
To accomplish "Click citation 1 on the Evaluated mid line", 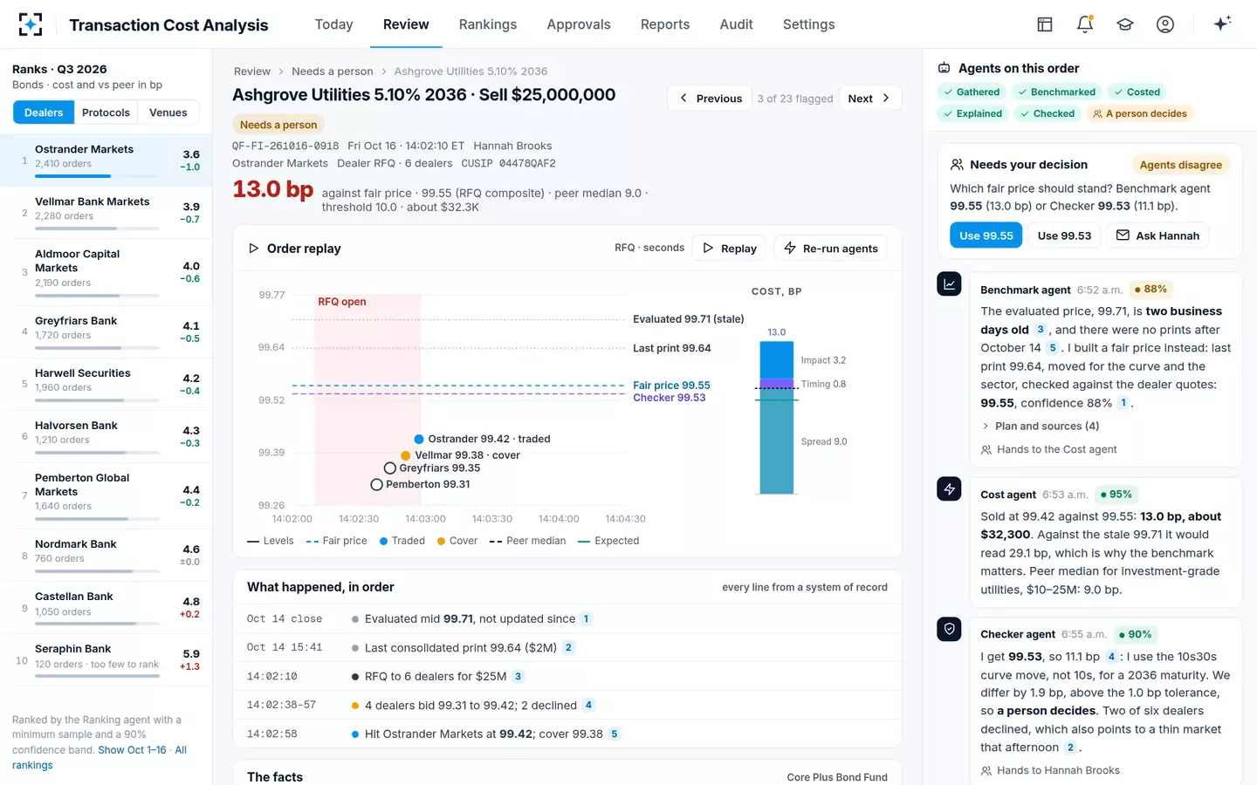I will tap(587, 619).
